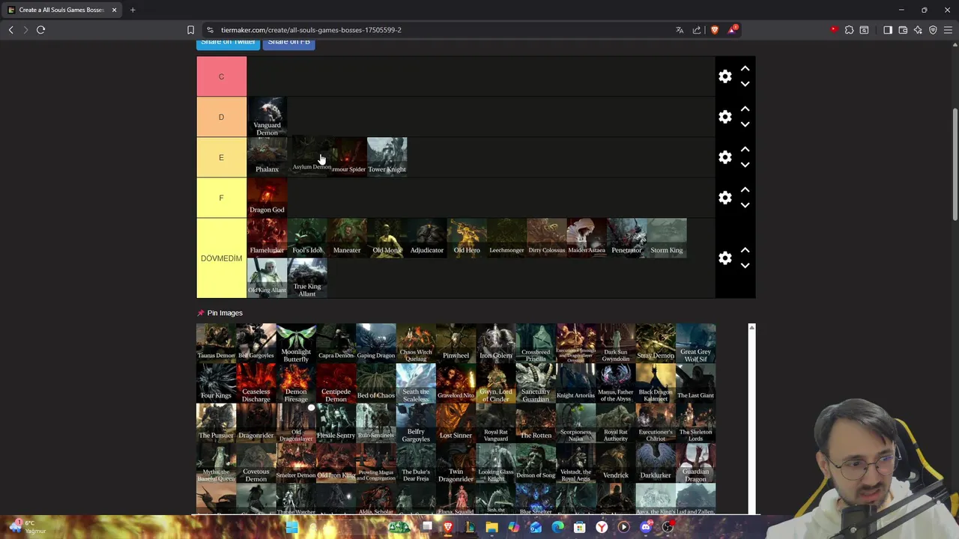This screenshot has width=959, height=539.
Task: Move tier E row down
Action: (745, 165)
